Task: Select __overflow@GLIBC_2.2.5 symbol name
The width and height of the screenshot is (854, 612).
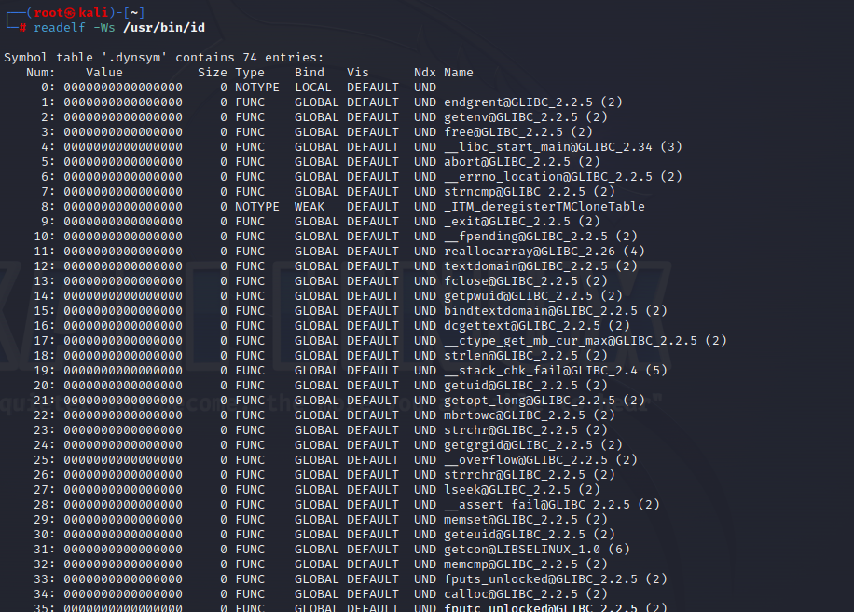Action: point(526,459)
